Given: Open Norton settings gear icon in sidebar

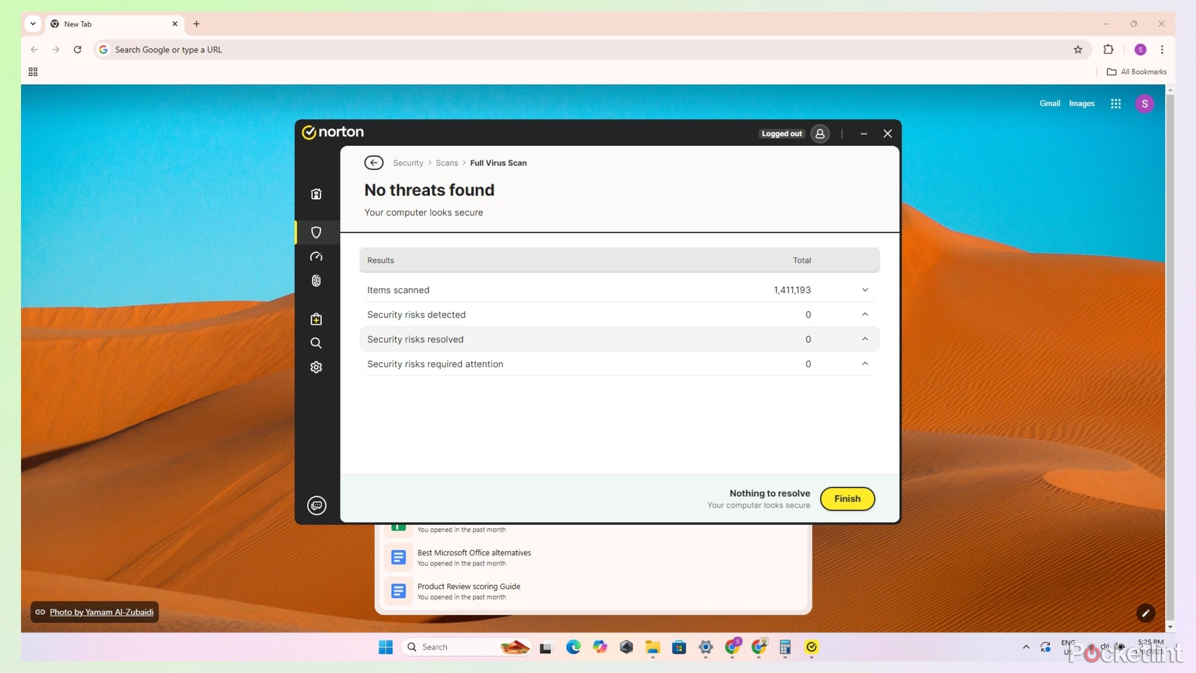Looking at the screenshot, I should pyautogui.click(x=316, y=367).
